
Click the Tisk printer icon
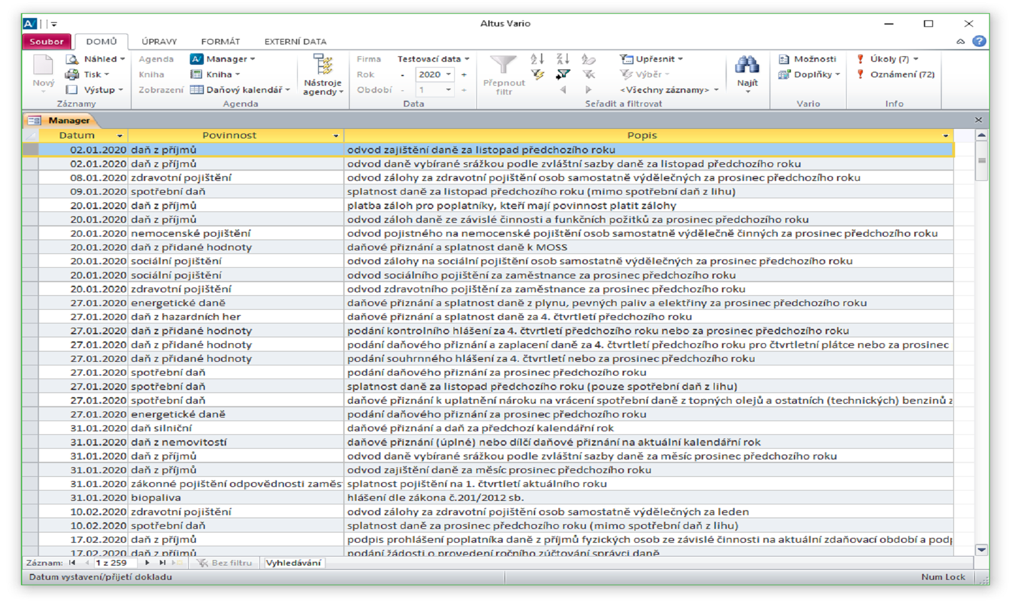pos(72,74)
